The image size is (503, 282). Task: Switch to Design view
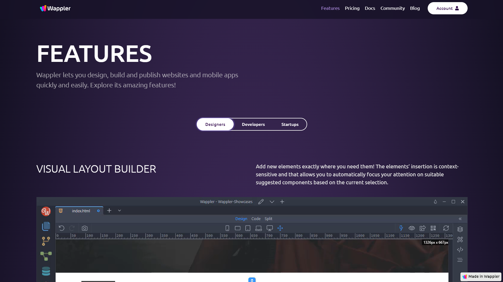click(x=241, y=219)
